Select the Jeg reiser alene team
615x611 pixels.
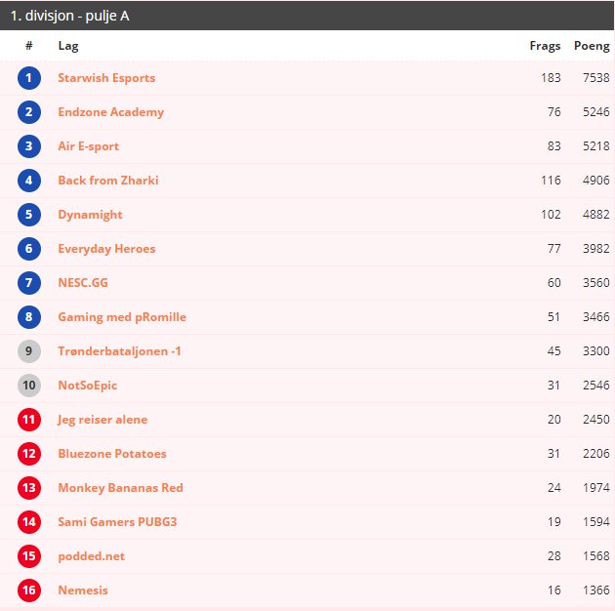102,420
